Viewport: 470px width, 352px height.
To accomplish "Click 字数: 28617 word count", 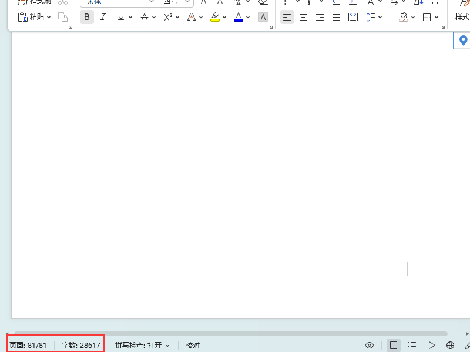I will [81, 346].
